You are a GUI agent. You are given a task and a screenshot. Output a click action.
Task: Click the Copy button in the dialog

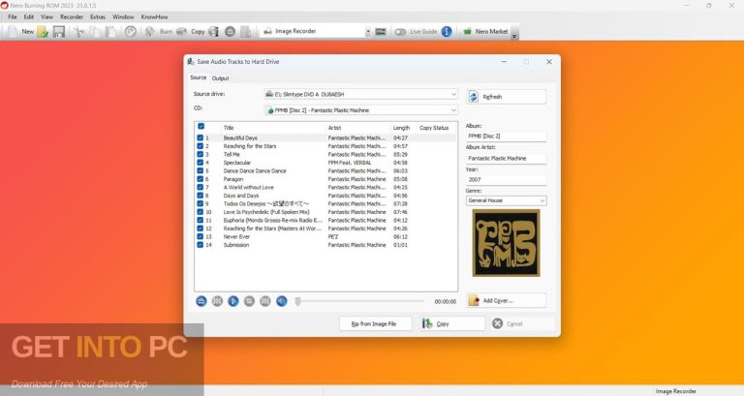(451, 324)
